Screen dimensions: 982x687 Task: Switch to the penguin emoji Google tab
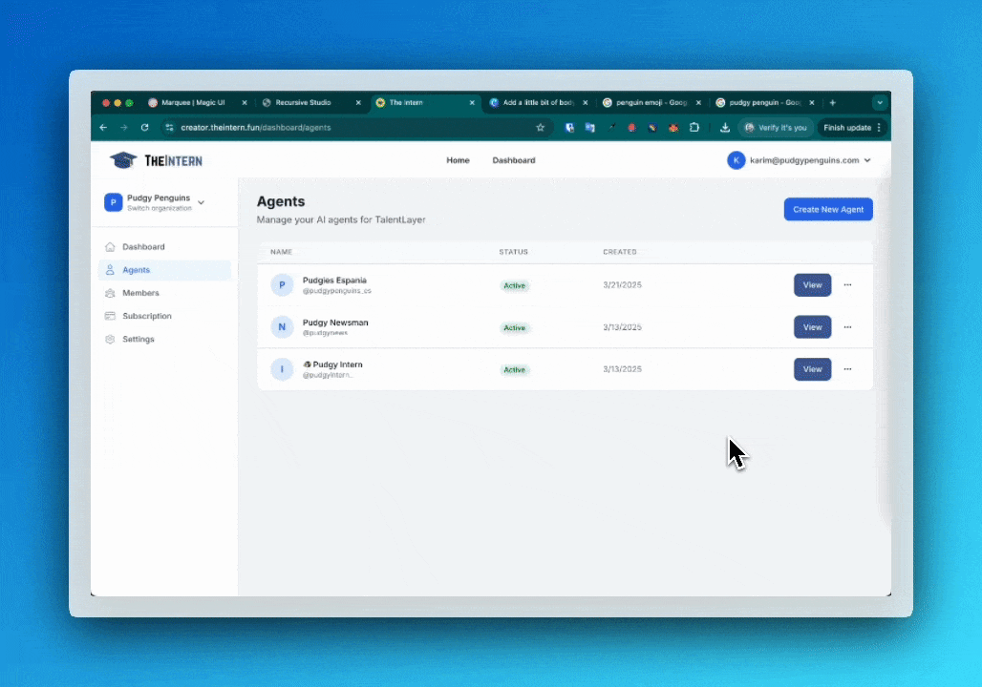click(x=651, y=103)
